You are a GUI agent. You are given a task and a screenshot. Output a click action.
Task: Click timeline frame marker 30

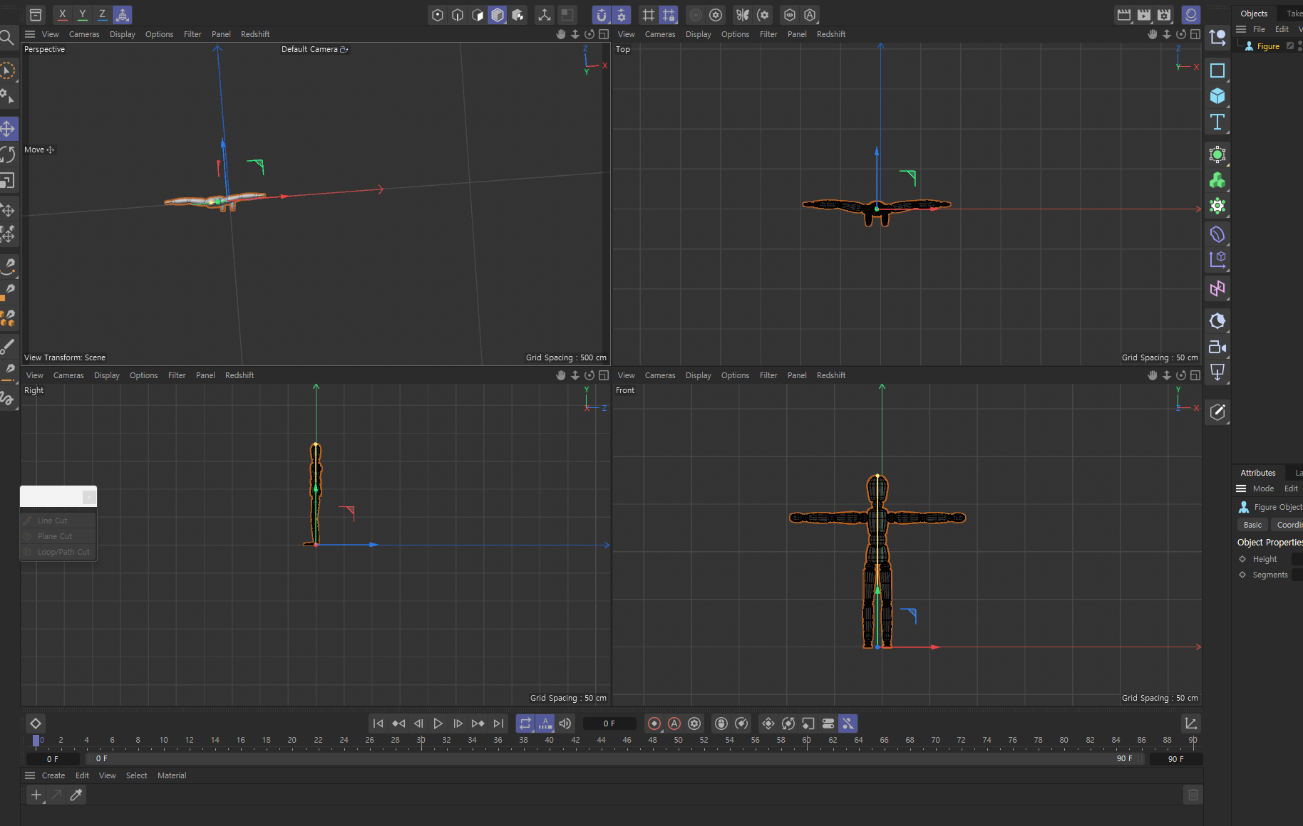(421, 740)
